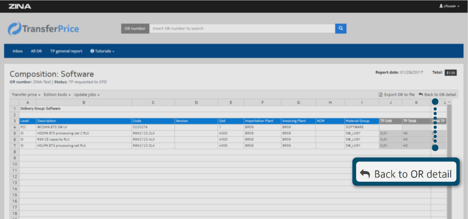Click Back to OR detail in toolbar
This screenshot has width=468, height=219.
point(437,95)
